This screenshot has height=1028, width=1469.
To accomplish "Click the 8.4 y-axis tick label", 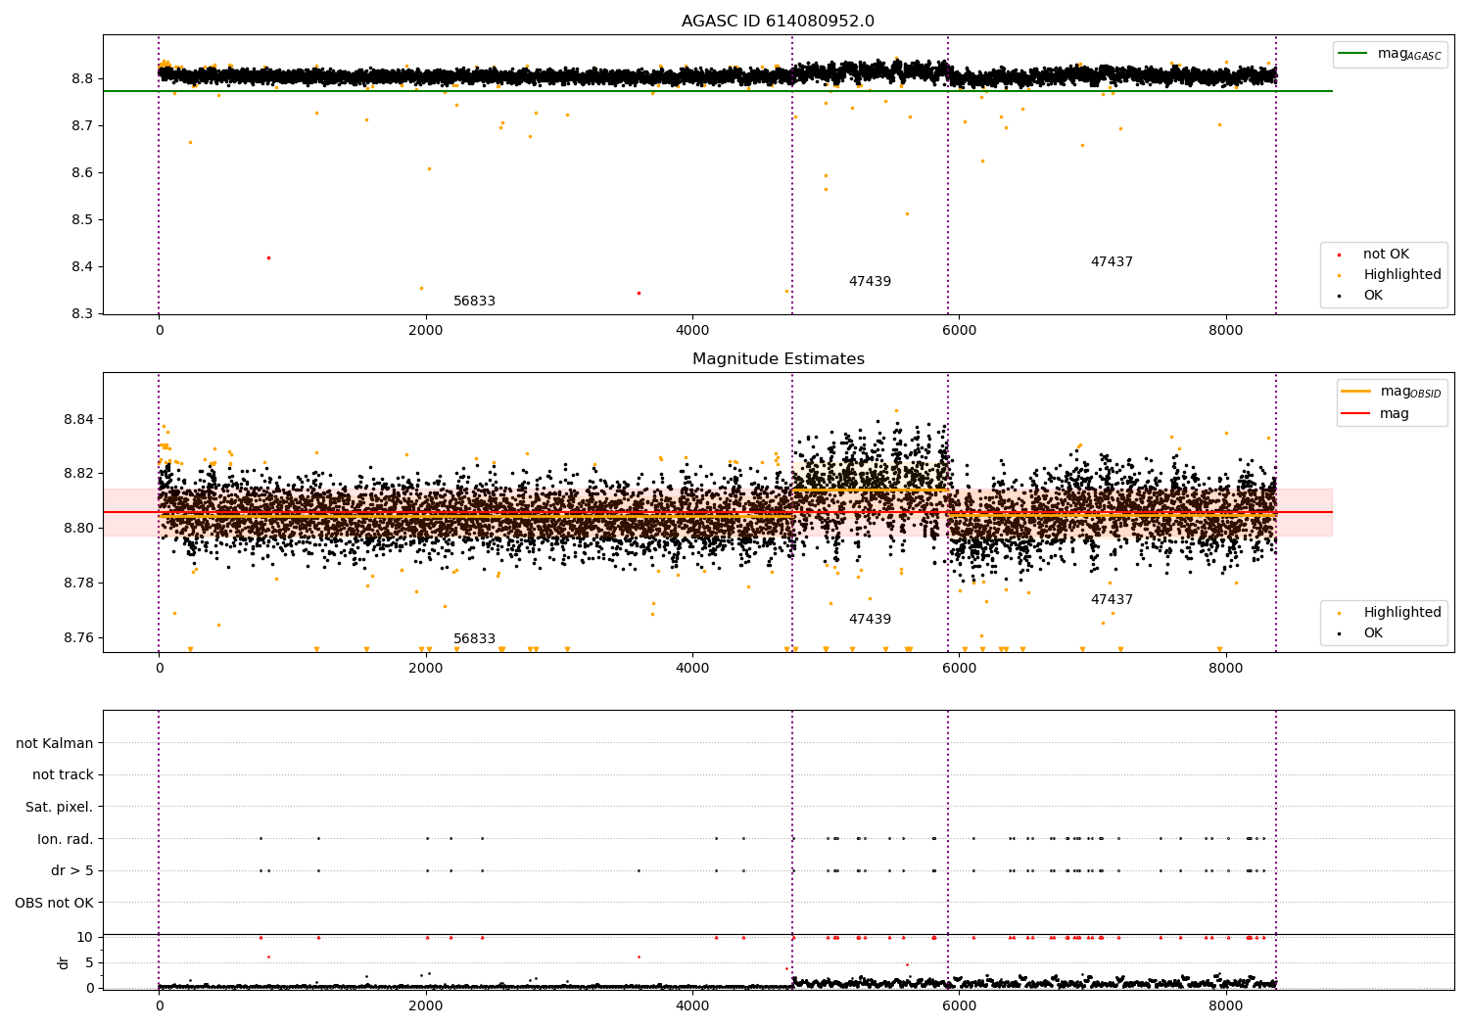I will (82, 267).
